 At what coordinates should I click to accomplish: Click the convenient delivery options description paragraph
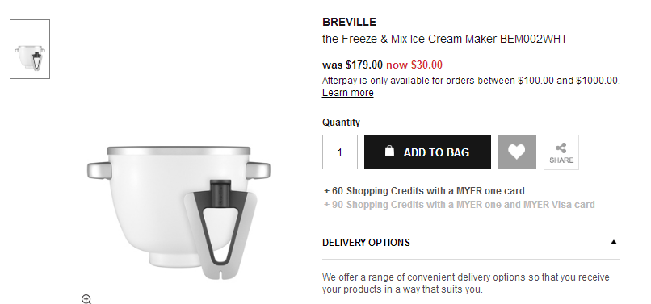pos(465,283)
